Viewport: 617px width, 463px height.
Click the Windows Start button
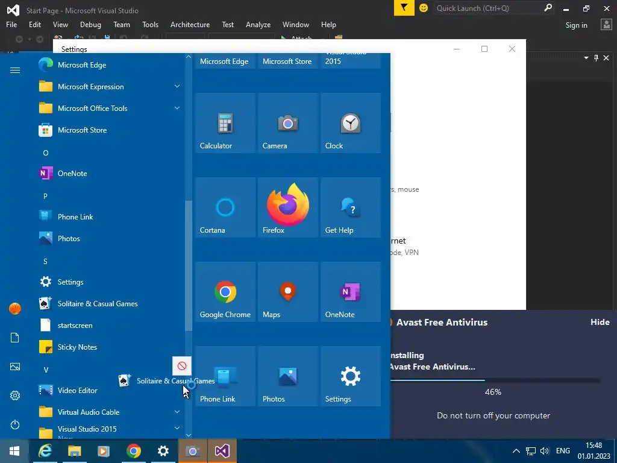pos(14,451)
